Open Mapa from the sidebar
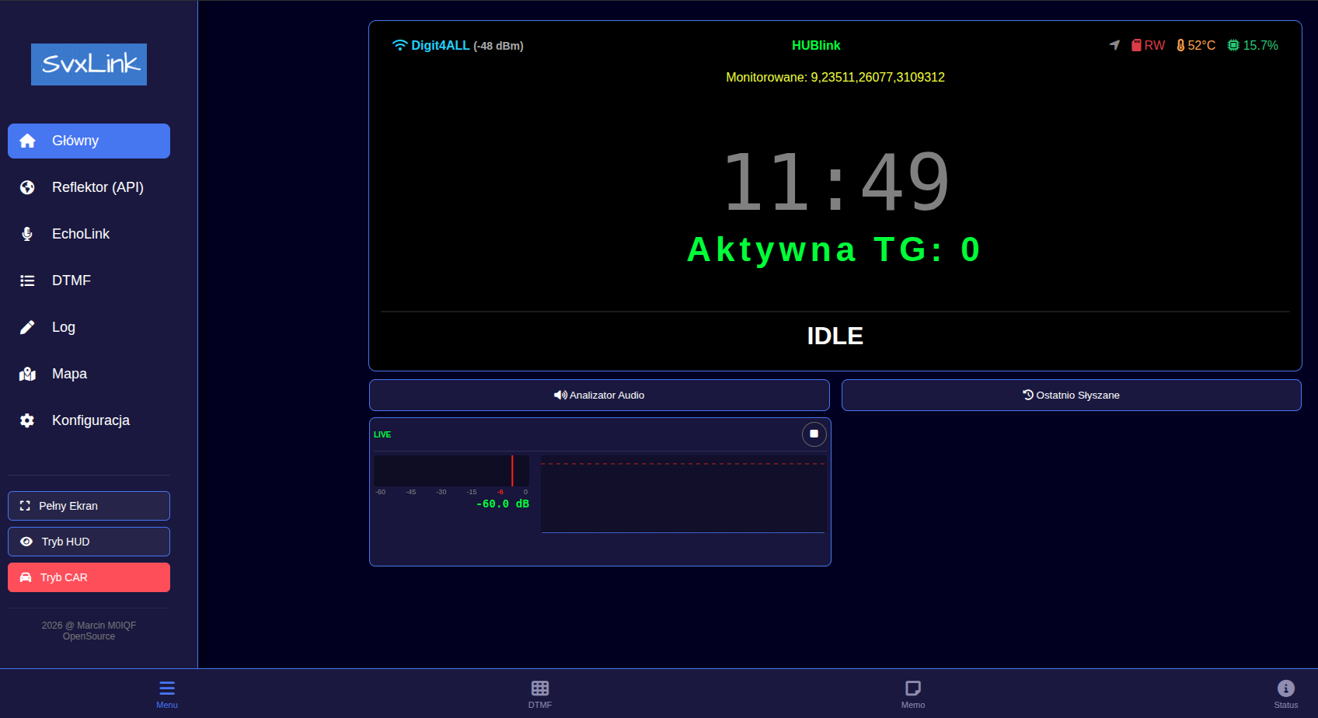This screenshot has width=1318, height=718. click(69, 374)
